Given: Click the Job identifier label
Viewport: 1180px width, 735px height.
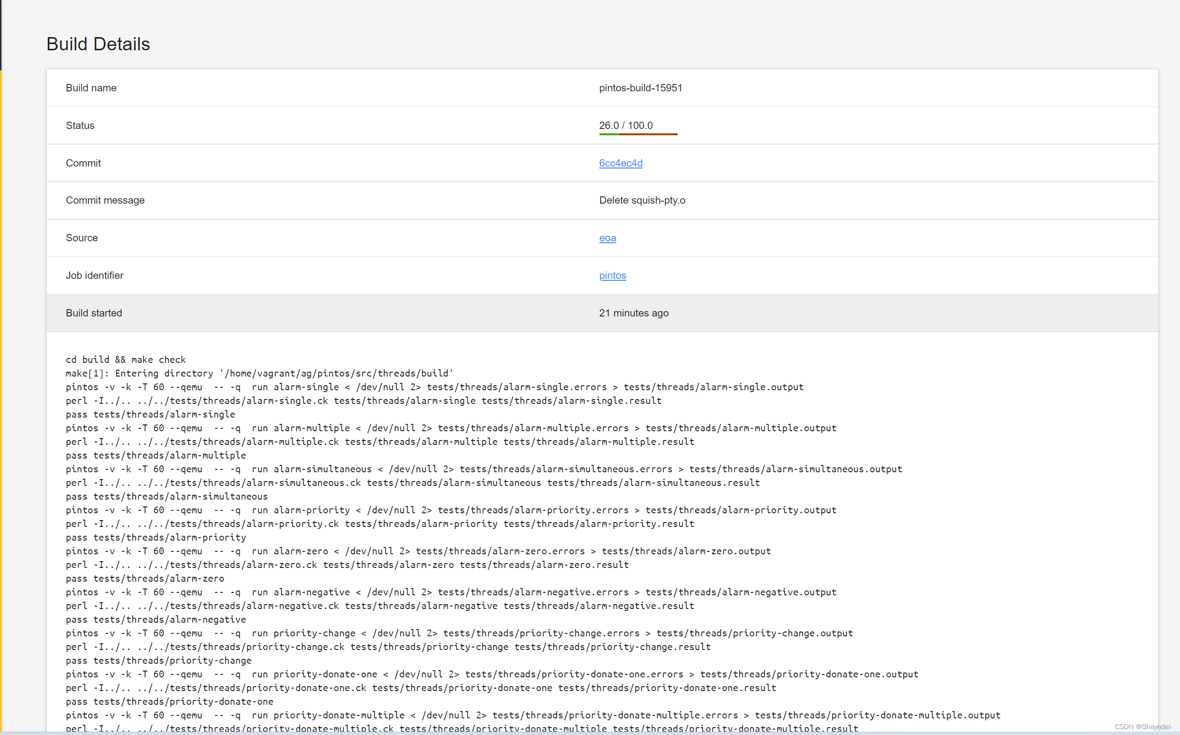Looking at the screenshot, I should [x=94, y=275].
